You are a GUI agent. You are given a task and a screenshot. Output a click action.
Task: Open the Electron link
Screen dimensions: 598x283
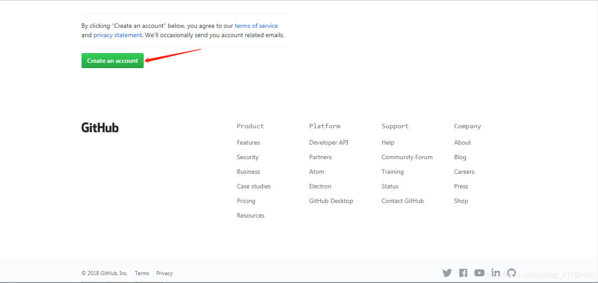(x=320, y=186)
